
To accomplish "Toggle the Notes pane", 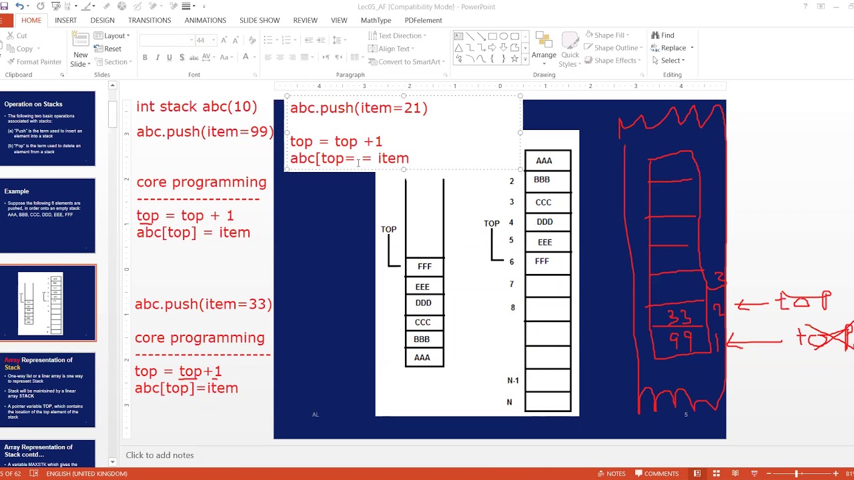I will [611, 473].
